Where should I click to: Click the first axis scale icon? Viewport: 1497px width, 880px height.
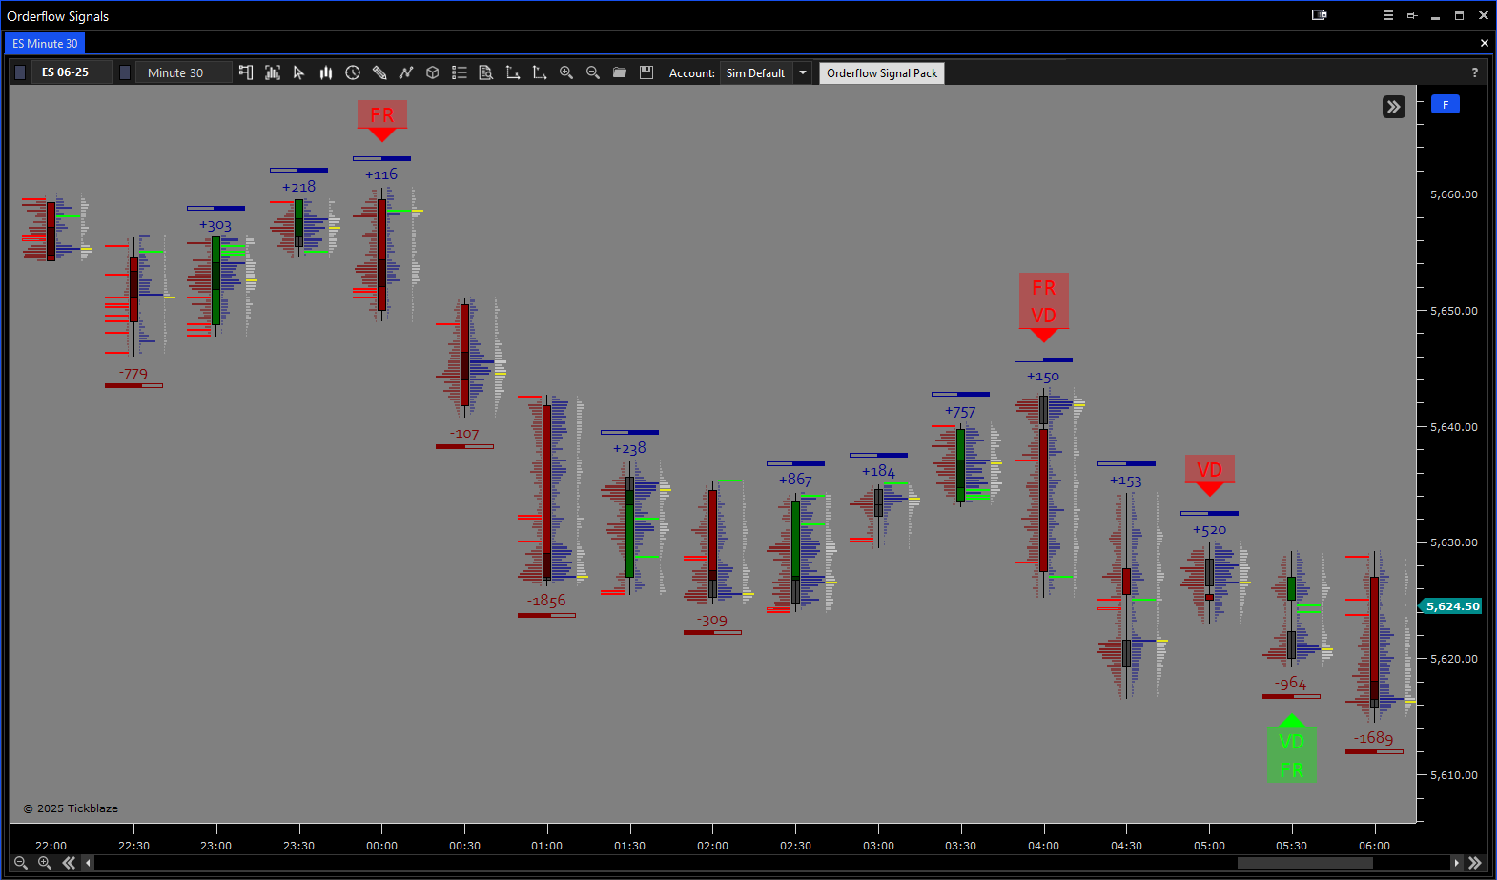513,72
